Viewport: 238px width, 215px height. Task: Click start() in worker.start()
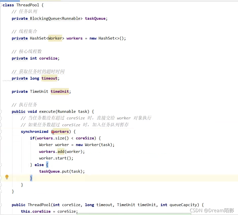(x=63, y=158)
